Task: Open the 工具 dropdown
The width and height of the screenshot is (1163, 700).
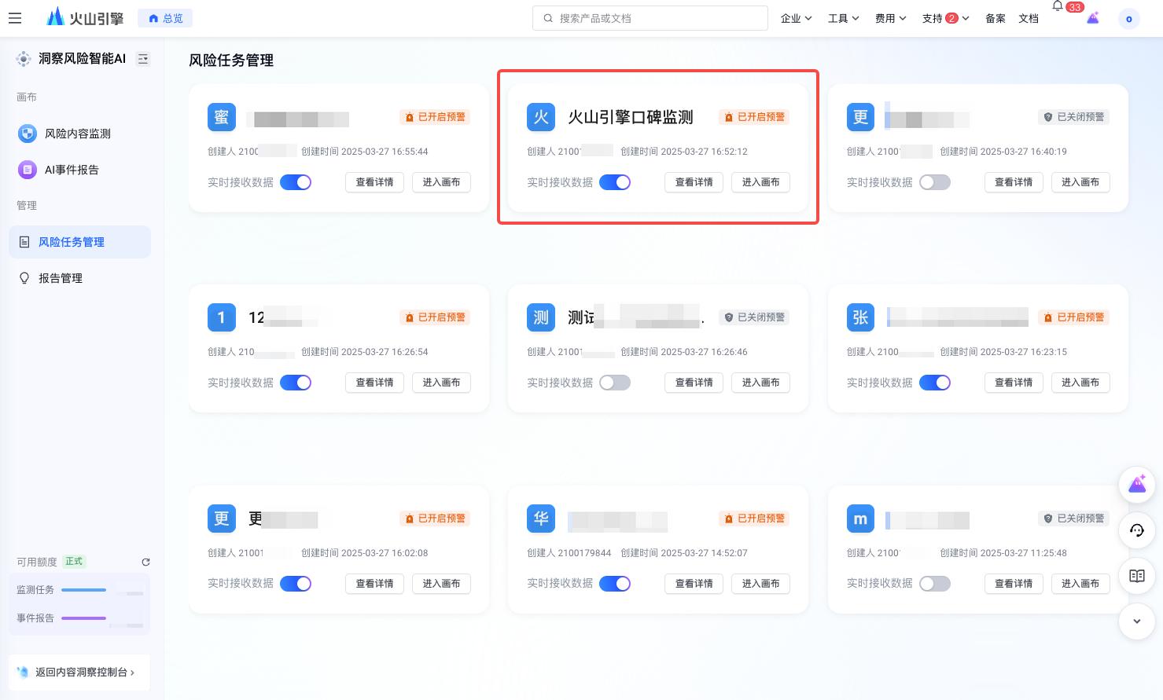Action: tap(843, 18)
